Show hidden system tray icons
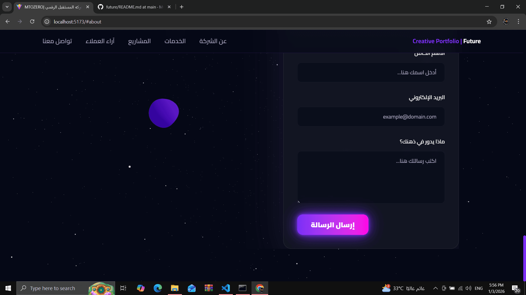Screen dimensions: 526x295 pyautogui.click(x=435, y=288)
